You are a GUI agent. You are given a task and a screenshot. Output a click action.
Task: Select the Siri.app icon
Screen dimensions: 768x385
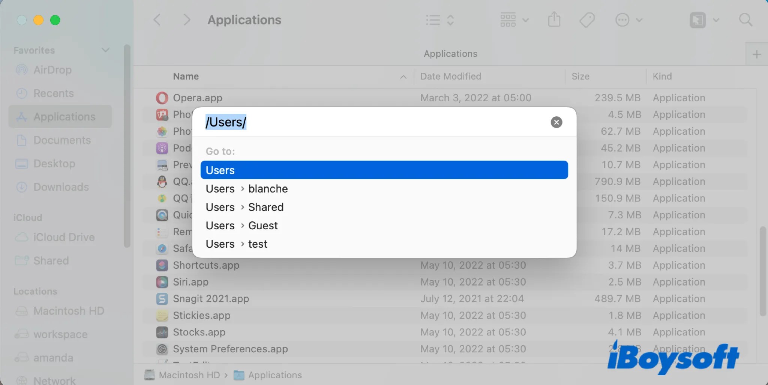pyautogui.click(x=162, y=282)
